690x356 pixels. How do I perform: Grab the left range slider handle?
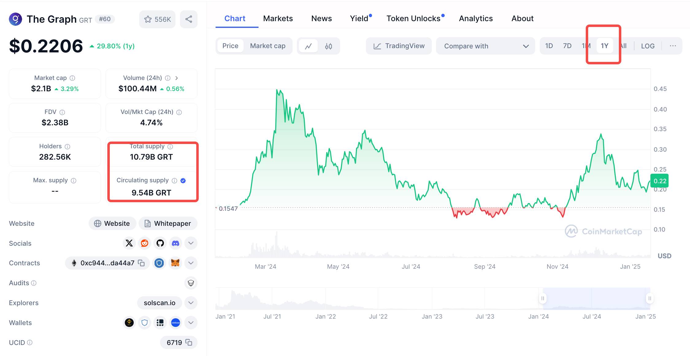[542, 298]
